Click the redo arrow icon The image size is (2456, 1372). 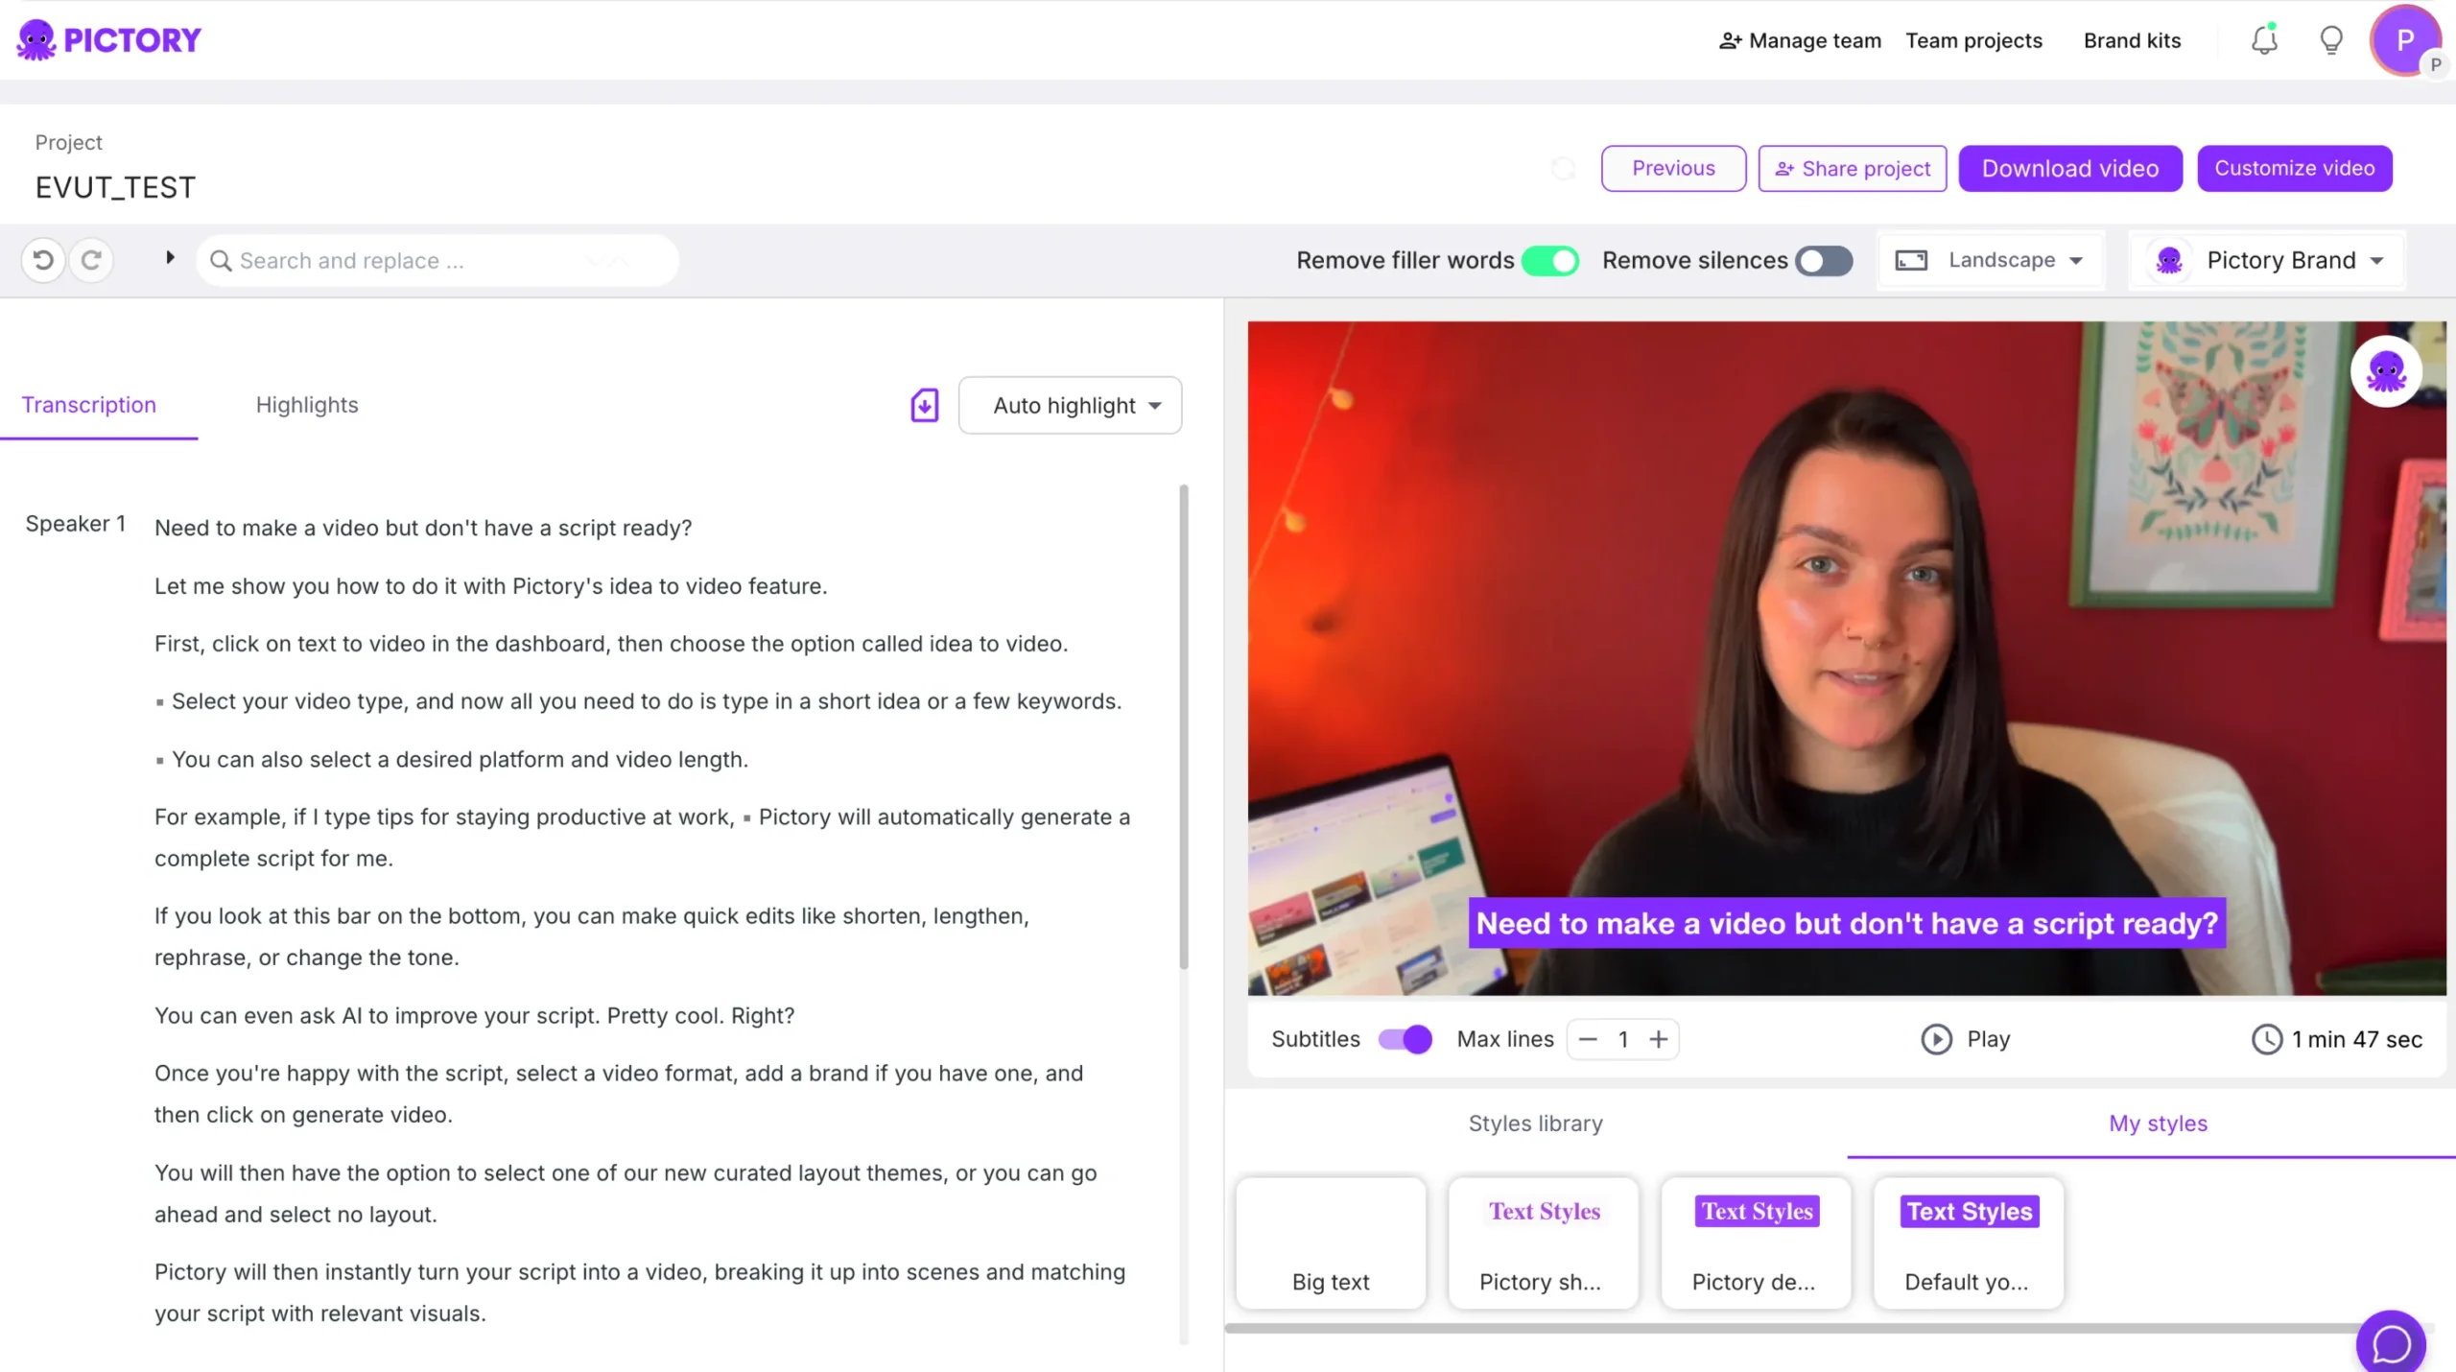(x=92, y=259)
